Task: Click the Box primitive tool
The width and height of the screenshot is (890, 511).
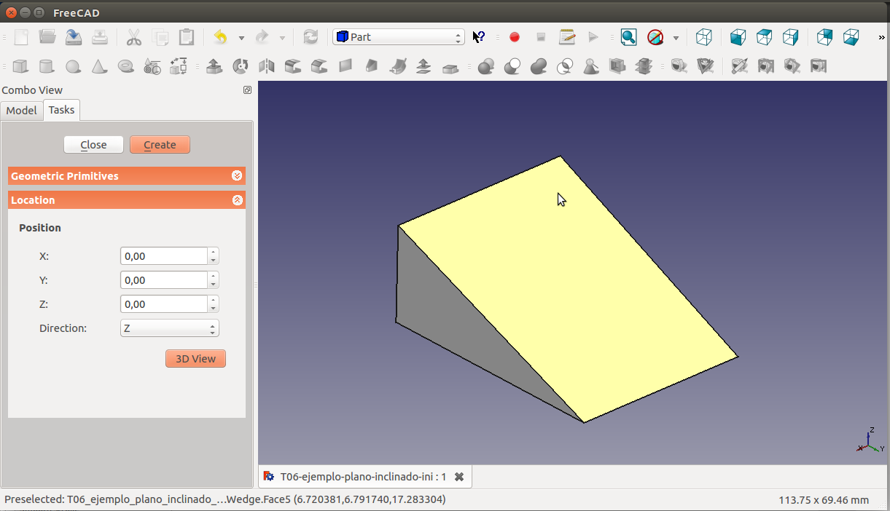Action: 20,66
